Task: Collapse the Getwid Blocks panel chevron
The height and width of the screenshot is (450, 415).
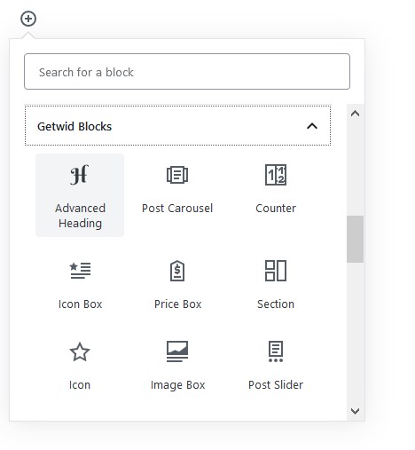Action: point(312,126)
